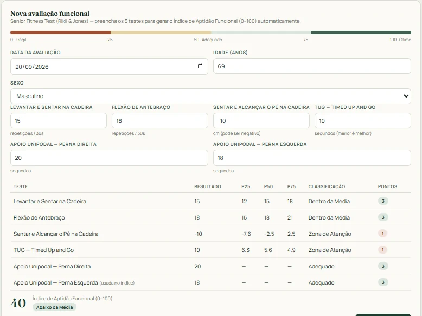The width and height of the screenshot is (422, 316).
Task: Click the dark green Ótimo segment of scale bar
Action: tap(361, 33)
